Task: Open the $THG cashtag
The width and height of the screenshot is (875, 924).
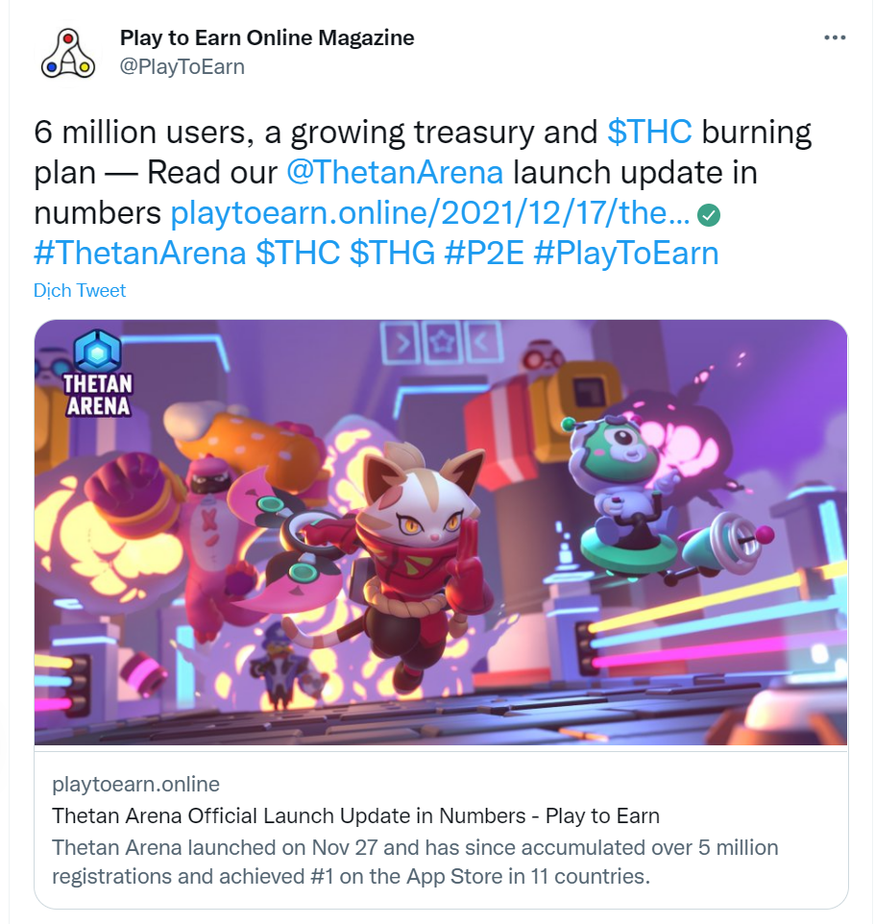Action: coord(392,254)
